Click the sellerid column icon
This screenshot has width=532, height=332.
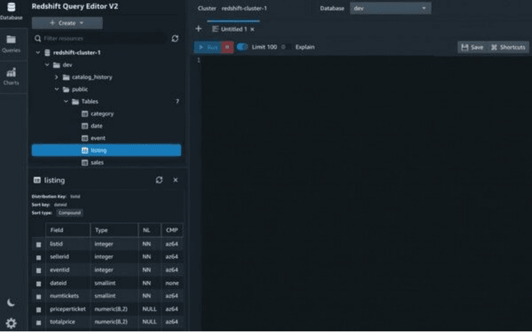[x=38, y=258]
